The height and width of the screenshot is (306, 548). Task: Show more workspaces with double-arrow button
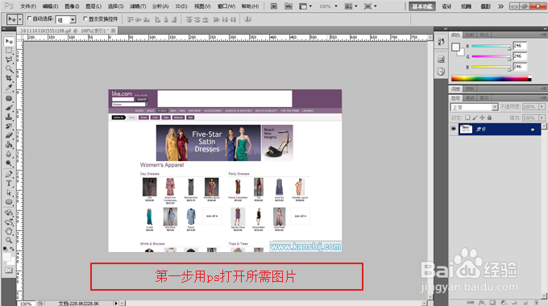pos(500,6)
